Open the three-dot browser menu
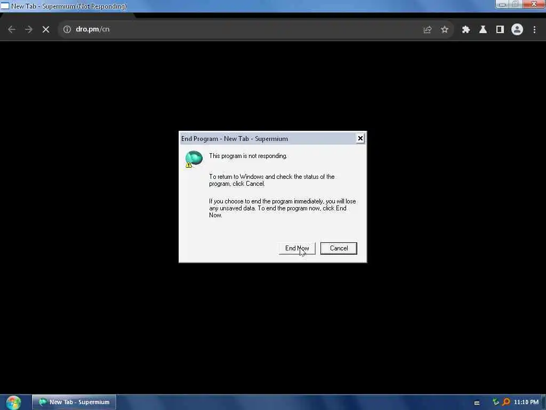 534,30
